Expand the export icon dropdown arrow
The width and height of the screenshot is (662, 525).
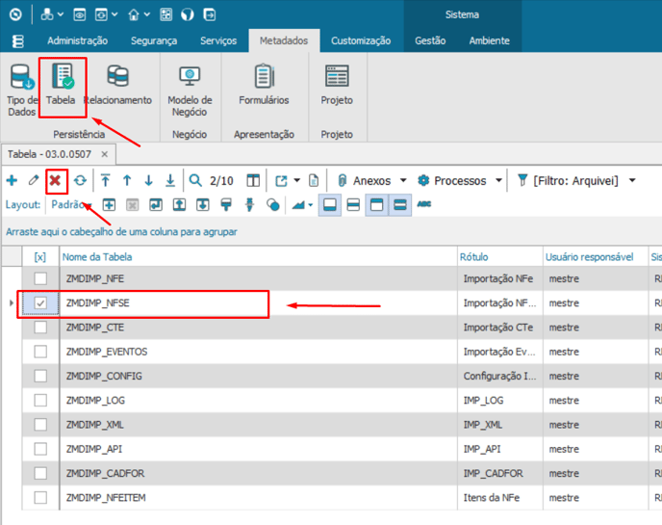coord(297,181)
